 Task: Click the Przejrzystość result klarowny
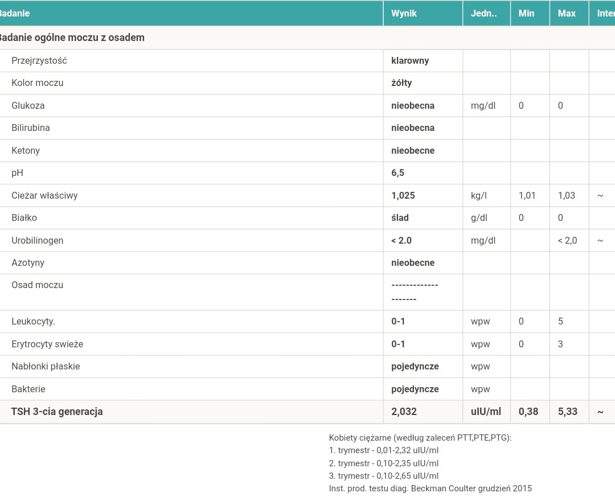tap(410, 60)
